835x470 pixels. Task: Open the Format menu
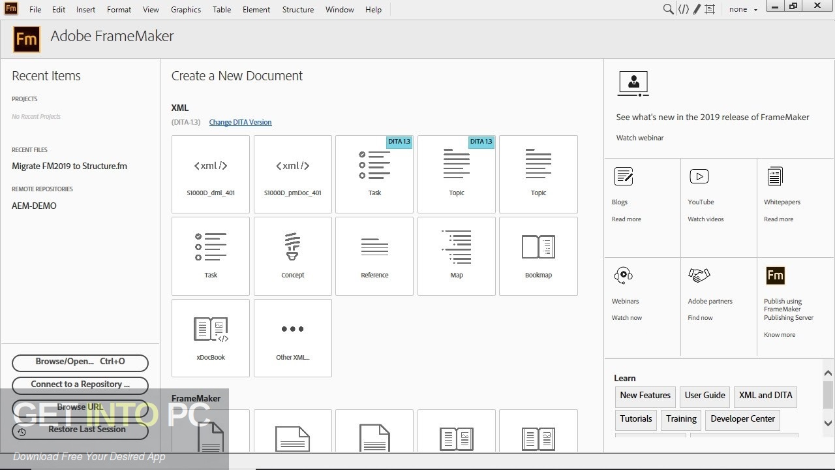pos(119,10)
